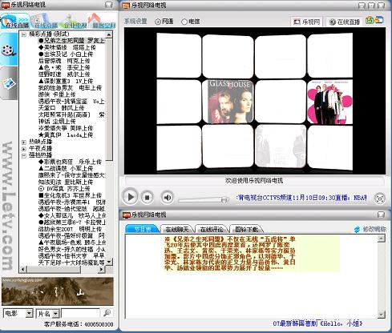392x333 pixels.
Task: Click the pink movie poster thumbnail
Action: click(x=330, y=102)
